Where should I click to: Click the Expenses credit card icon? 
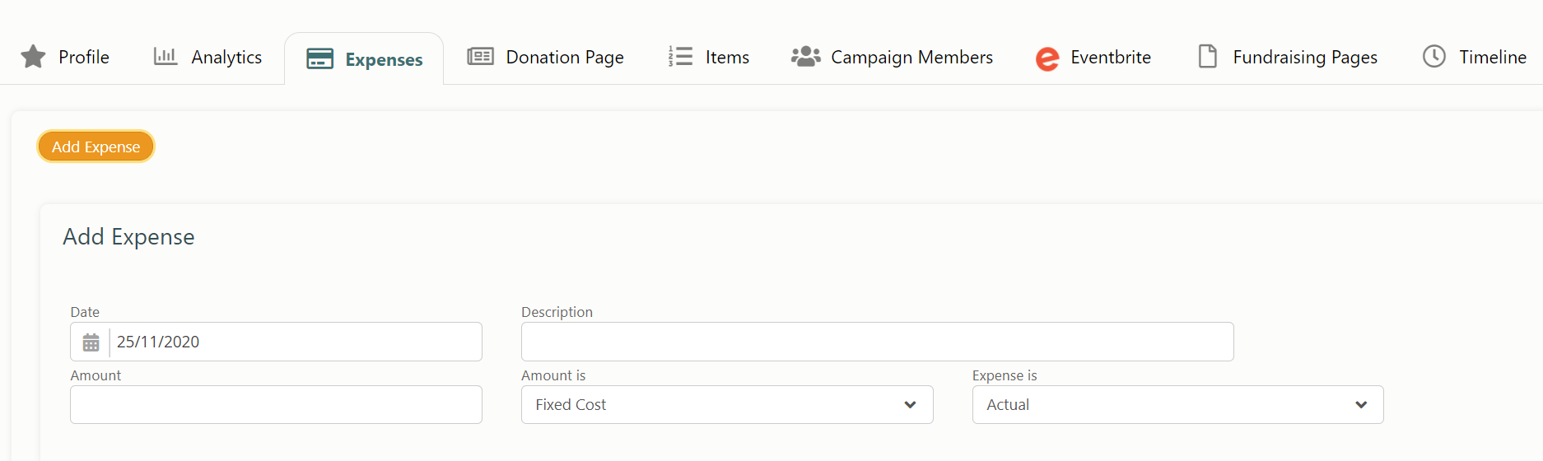(319, 58)
